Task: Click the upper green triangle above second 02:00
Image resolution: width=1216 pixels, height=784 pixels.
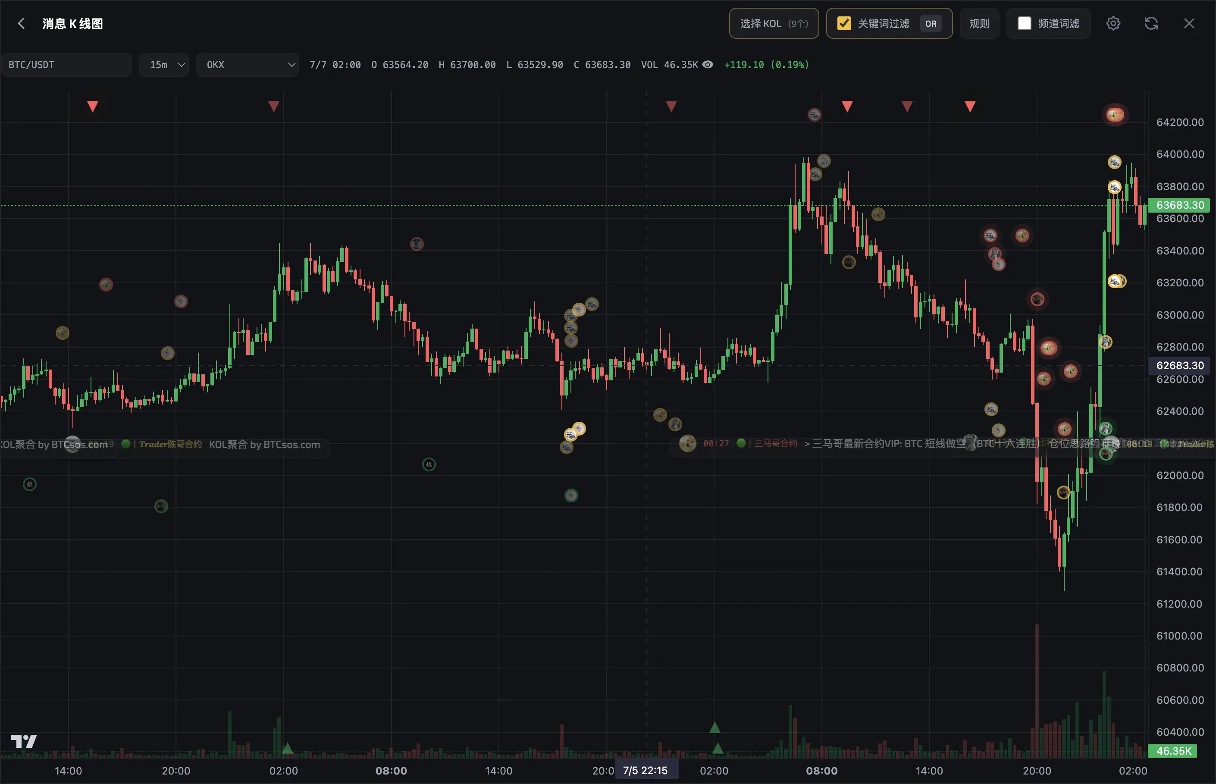Action: coord(715,728)
